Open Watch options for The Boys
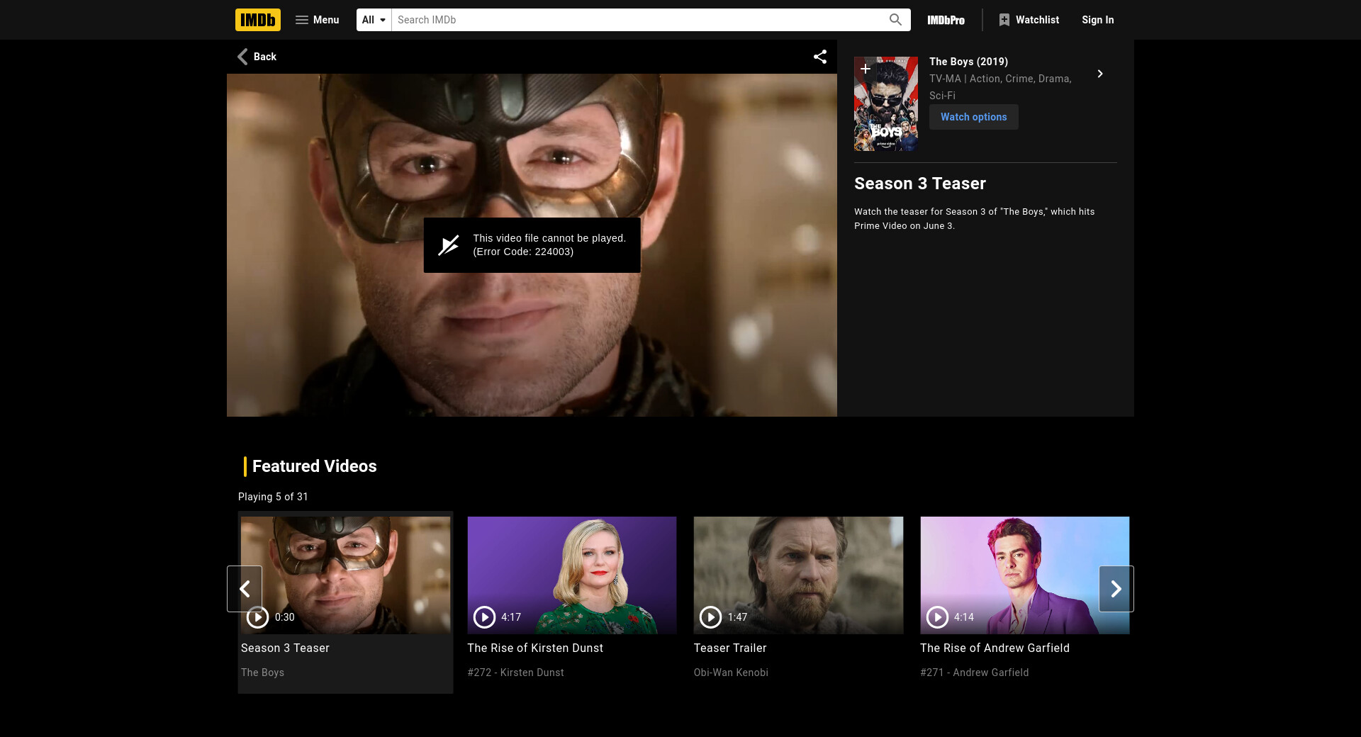The image size is (1361, 737). coord(973,117)
